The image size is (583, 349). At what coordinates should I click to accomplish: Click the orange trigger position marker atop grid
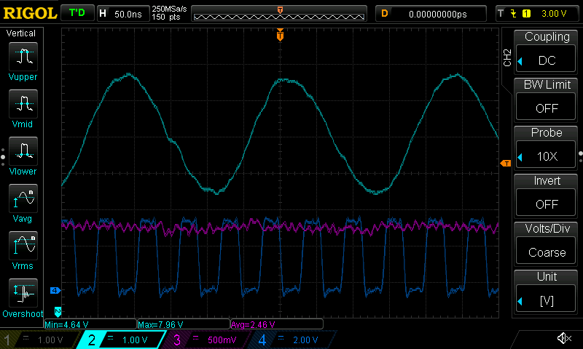(x=280, y=35)
